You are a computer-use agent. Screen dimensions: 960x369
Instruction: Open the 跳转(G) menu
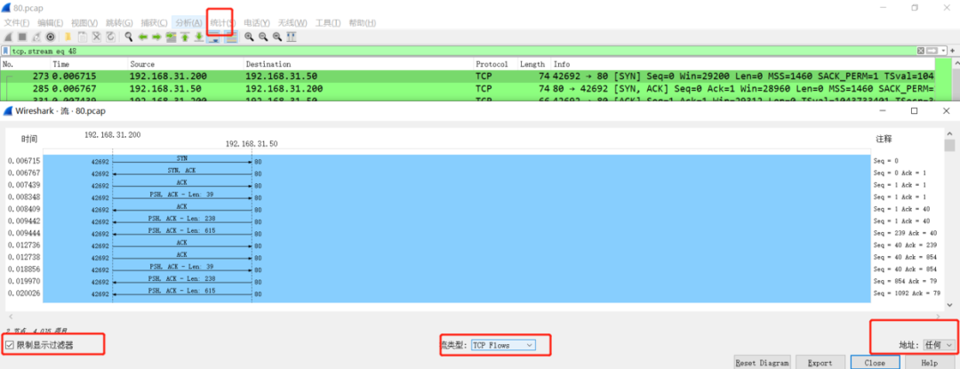click(x=119, y=22)
